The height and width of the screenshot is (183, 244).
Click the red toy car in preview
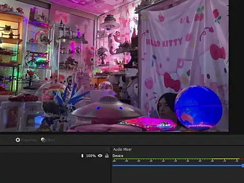click(23, 97)
